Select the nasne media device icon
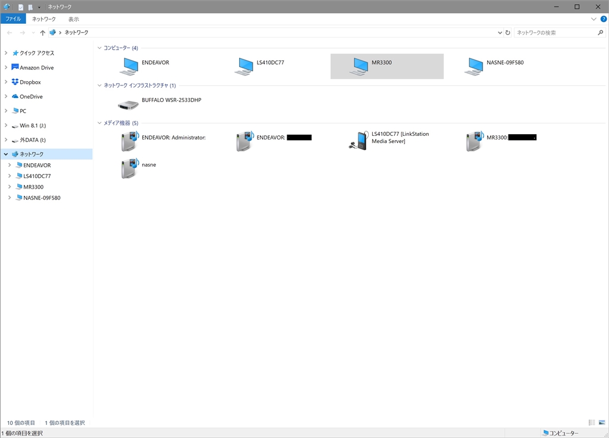 pyautogui.click(x=129, y=168)
